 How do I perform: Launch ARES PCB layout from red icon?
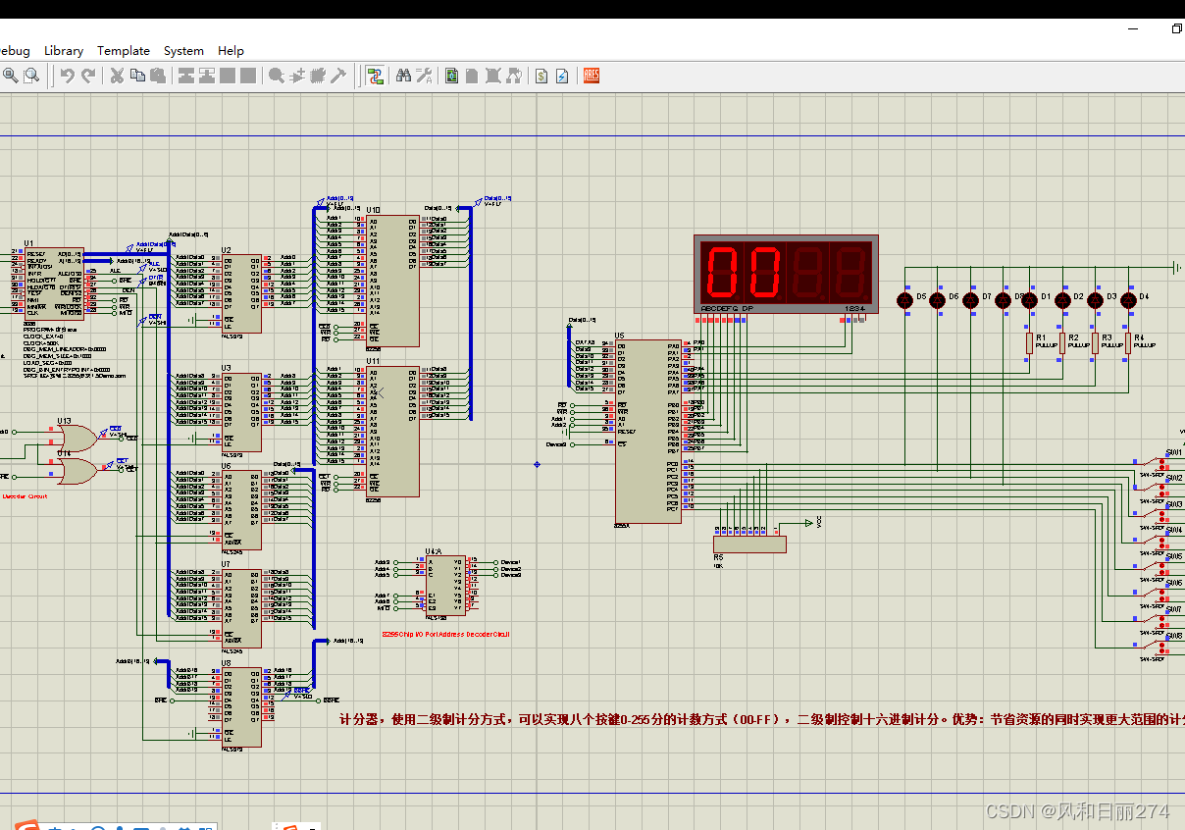pyautogui.click(x=592, y=76)
